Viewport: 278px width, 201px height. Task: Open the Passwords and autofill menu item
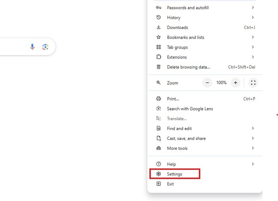[205, 8]
